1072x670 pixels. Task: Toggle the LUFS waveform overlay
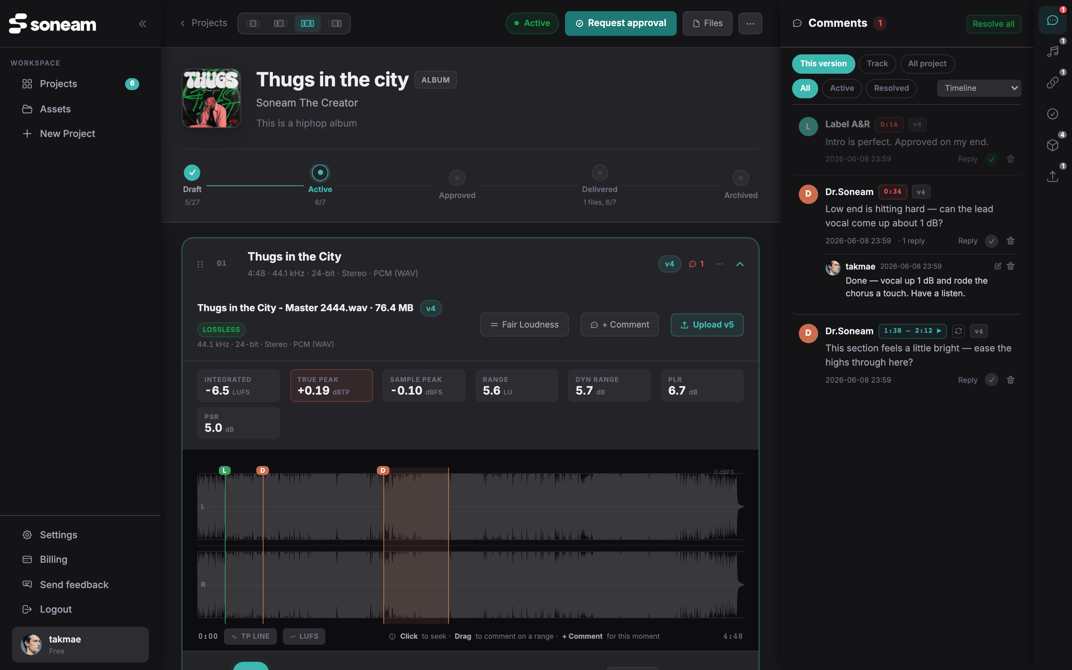pos(304,636)
